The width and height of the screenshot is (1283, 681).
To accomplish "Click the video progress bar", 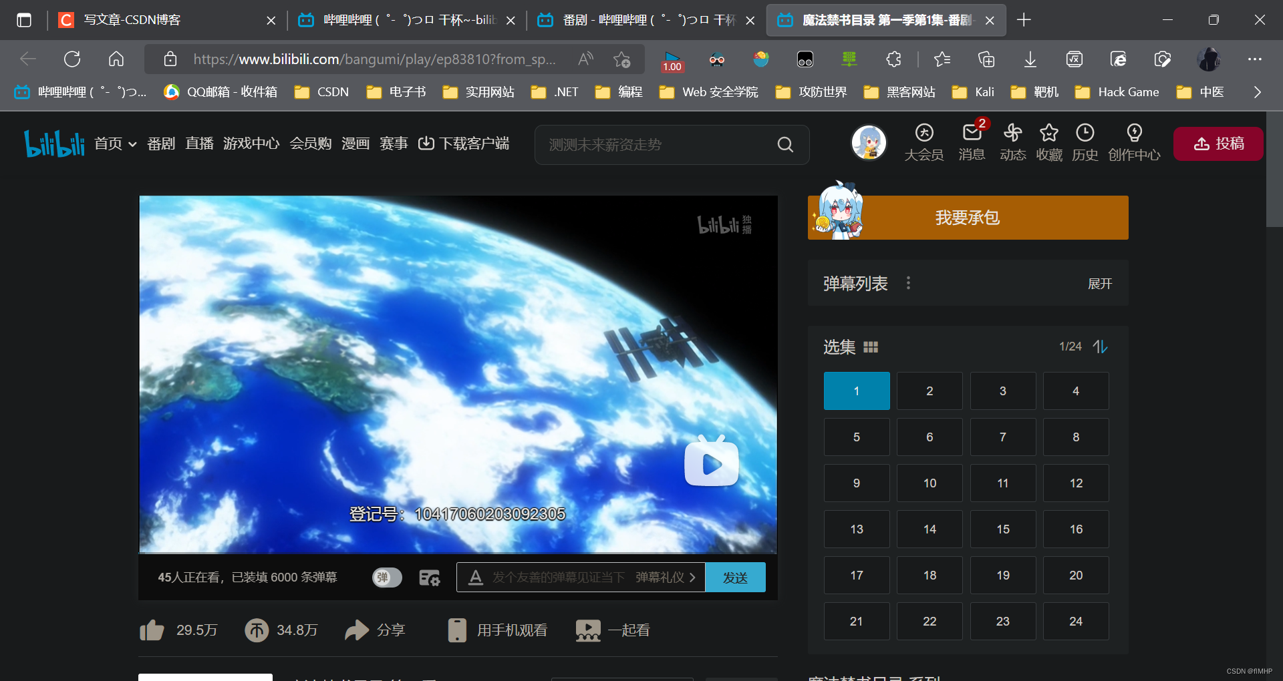I will pyautogui.click(x=458, y=553).
